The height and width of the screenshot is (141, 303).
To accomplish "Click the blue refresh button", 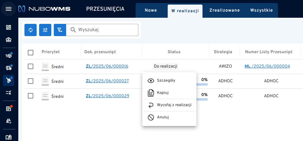I will coord(31,30).
